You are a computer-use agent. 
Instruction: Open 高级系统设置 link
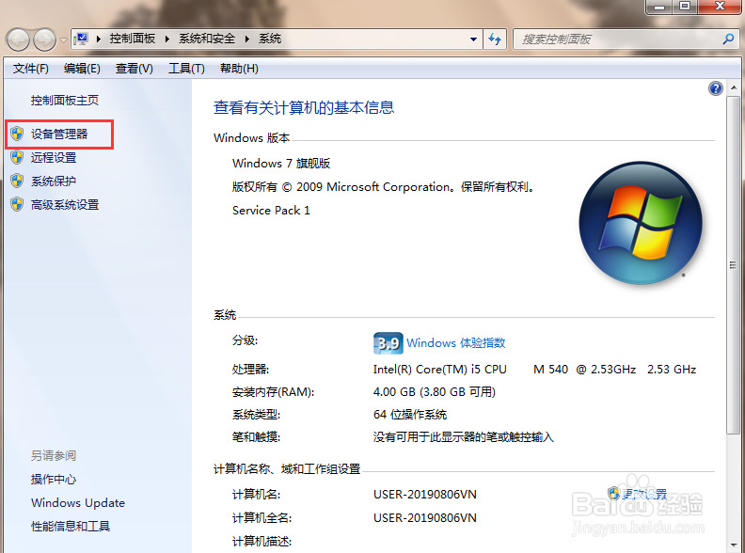coord(65,205)
